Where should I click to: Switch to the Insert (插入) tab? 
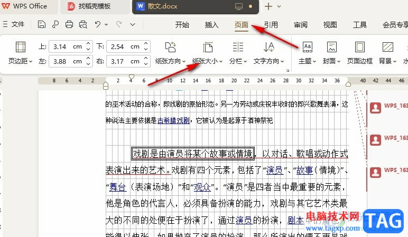pyautogui.click(x=211, y=25)
